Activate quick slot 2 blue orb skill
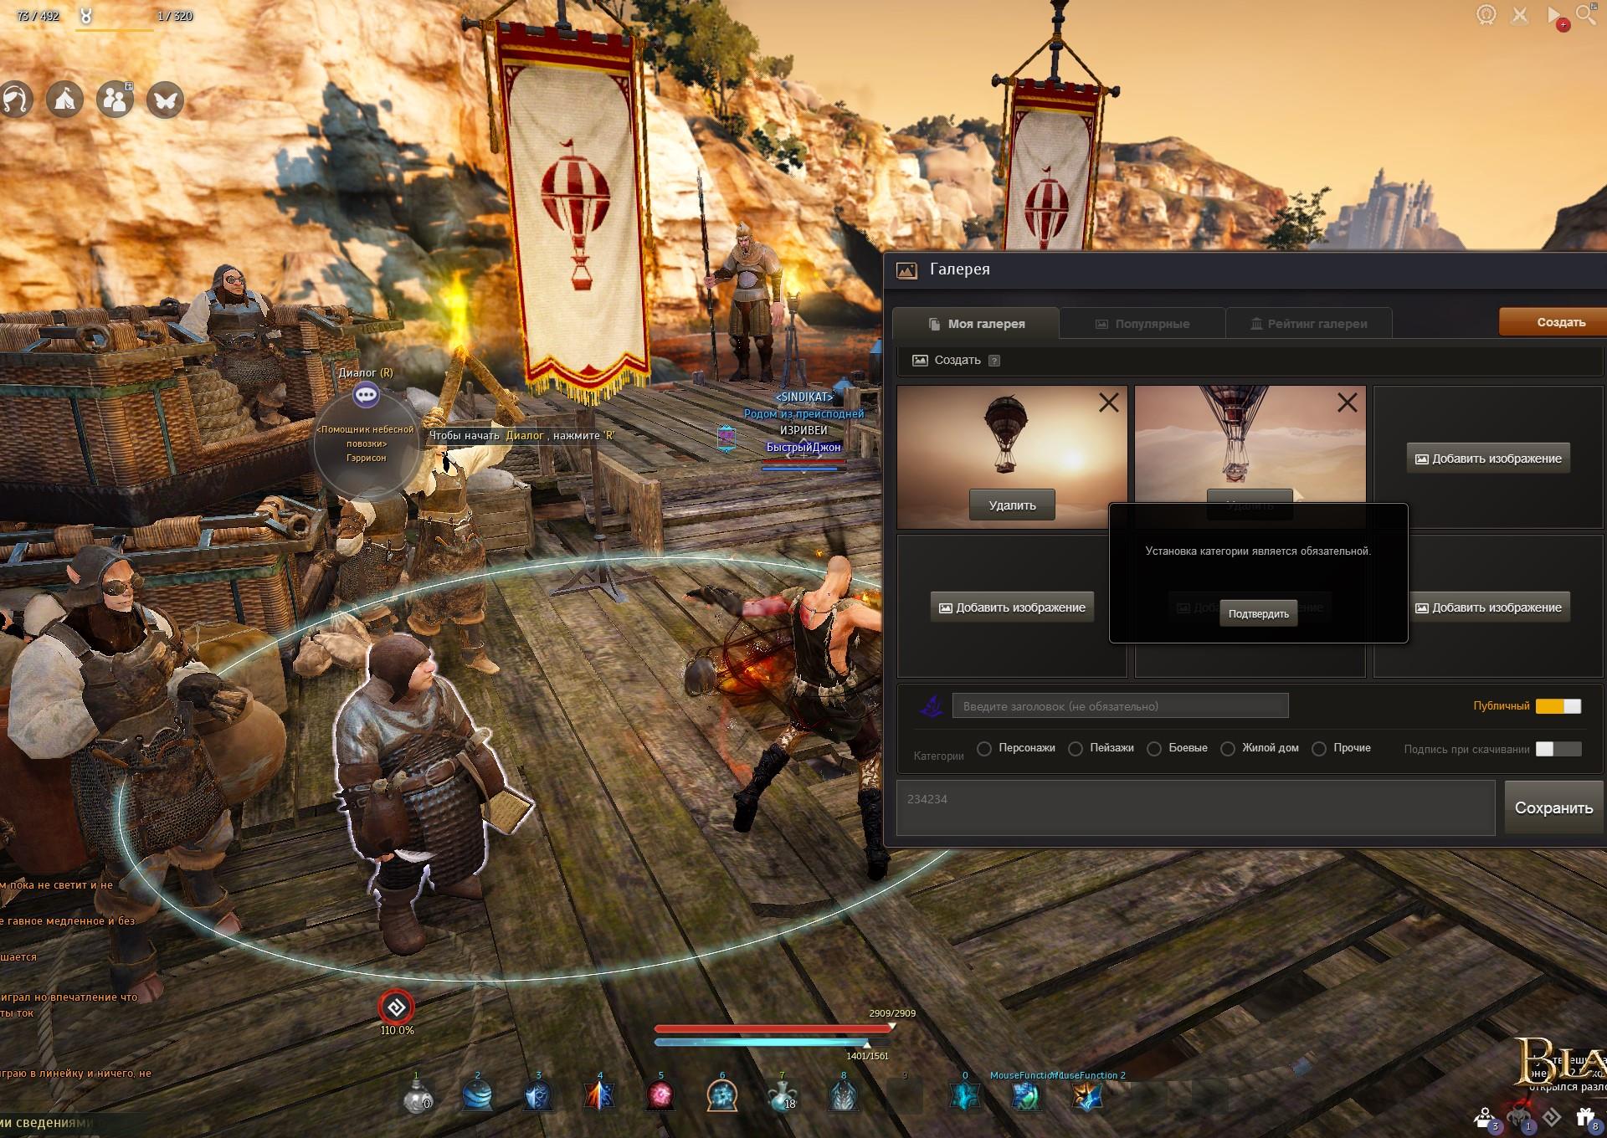 coord(478,1095)
